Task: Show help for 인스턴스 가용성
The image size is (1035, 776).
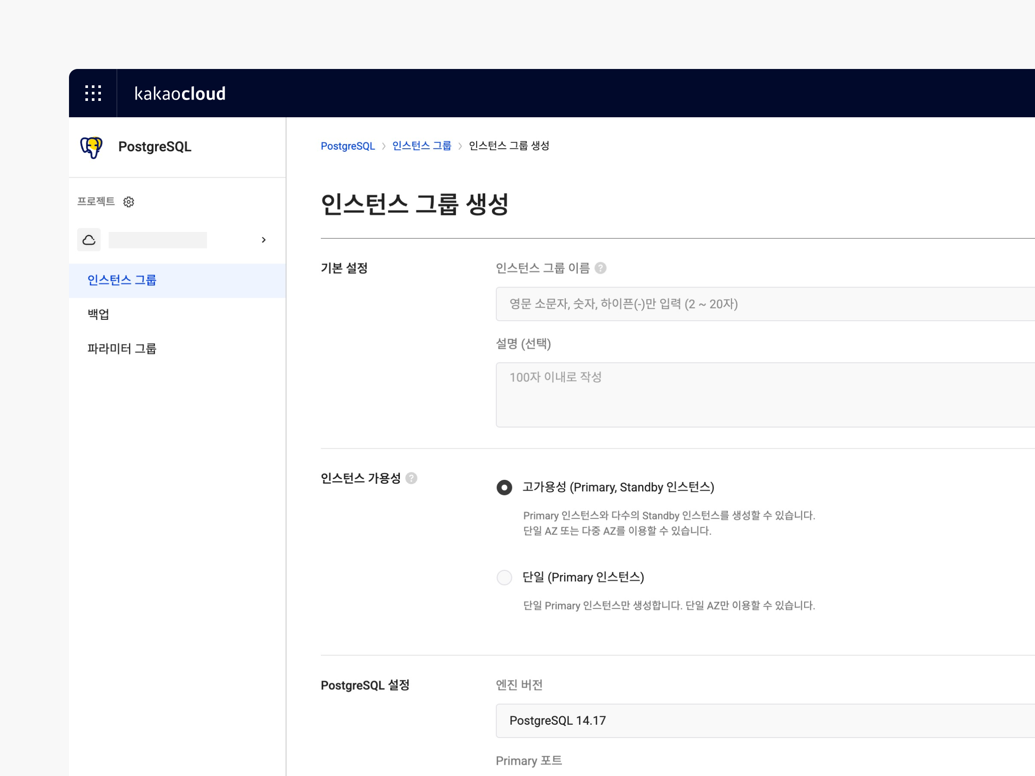Action: click(411, 478)
